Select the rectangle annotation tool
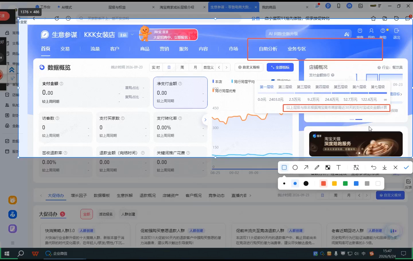413x261 pixels. point(284,167)
